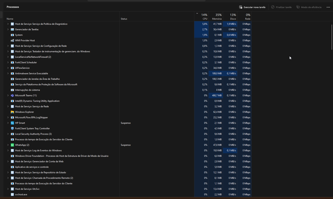
Task: Select the 1,9 MB/s disk usage cell
Action: pos(230,24)
